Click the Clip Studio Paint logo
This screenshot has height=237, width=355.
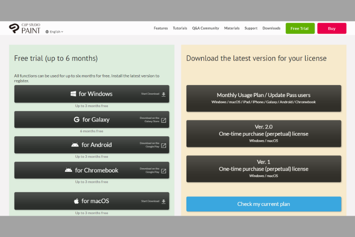tap(26, 28)
